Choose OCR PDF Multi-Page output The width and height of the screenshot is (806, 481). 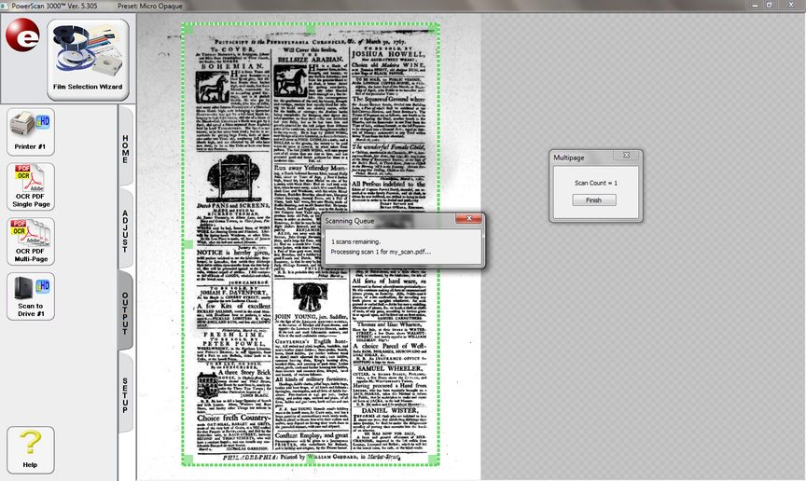pos(31,241)
